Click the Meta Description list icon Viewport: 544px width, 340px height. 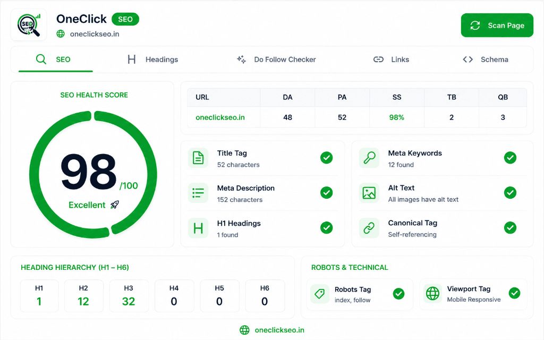(x=198, y=193)
